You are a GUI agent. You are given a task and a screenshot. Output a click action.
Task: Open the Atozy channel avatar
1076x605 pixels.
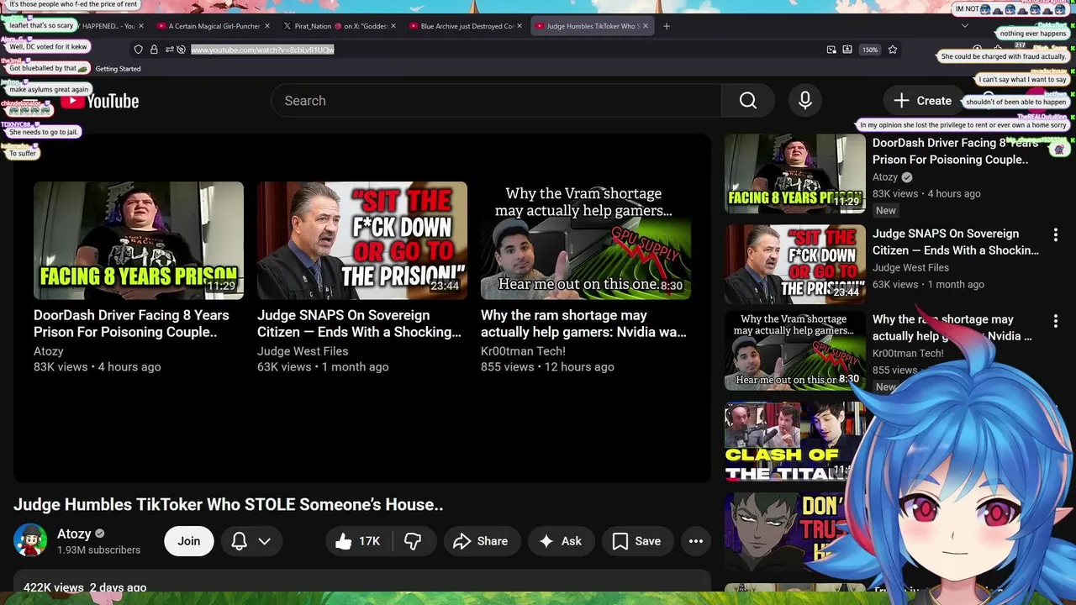(x=30, y=540)
